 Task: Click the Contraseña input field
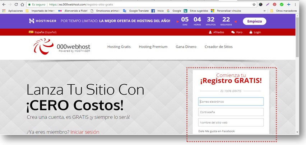(x=231, y=112)
